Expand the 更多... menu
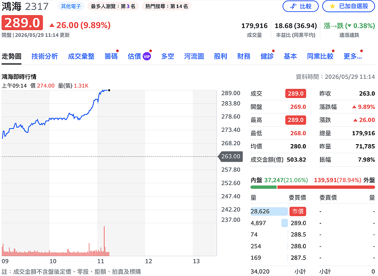 coord(352,56)
